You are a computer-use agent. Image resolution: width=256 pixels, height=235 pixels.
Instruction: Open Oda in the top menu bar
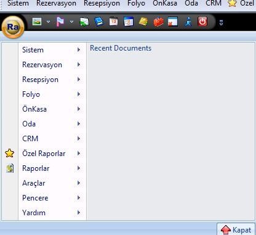tap(191, 3)
